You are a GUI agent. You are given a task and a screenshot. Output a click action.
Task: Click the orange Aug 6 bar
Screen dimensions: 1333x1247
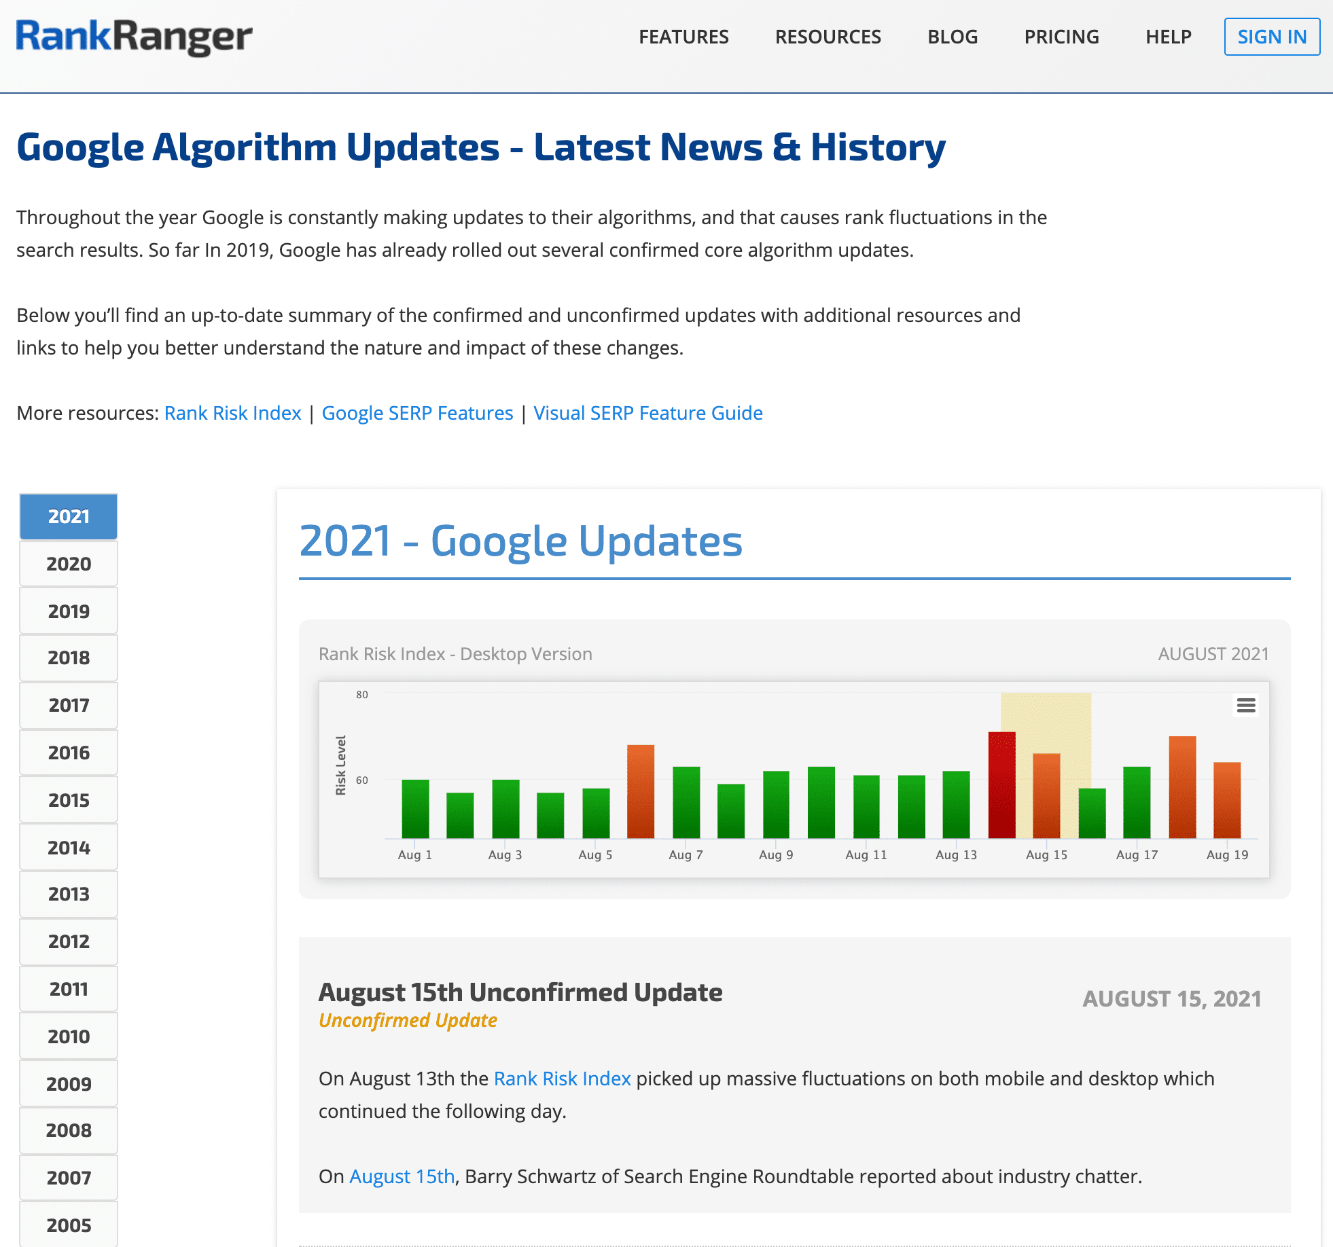click(641, 792)
